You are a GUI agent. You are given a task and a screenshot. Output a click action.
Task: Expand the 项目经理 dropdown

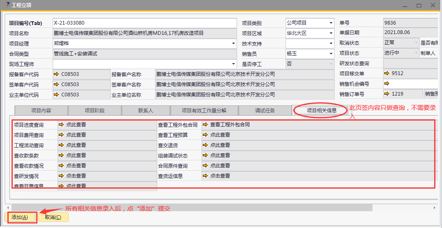pyautogui.click(x=234, y=43)
